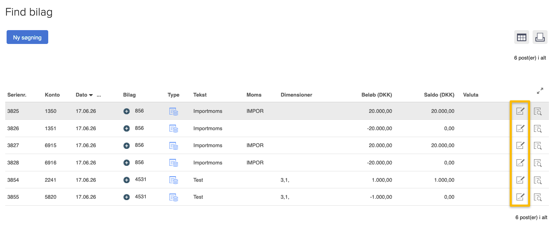Click the Ny søgning button
The image size is (551, 225).
click(x=27, y=37)
